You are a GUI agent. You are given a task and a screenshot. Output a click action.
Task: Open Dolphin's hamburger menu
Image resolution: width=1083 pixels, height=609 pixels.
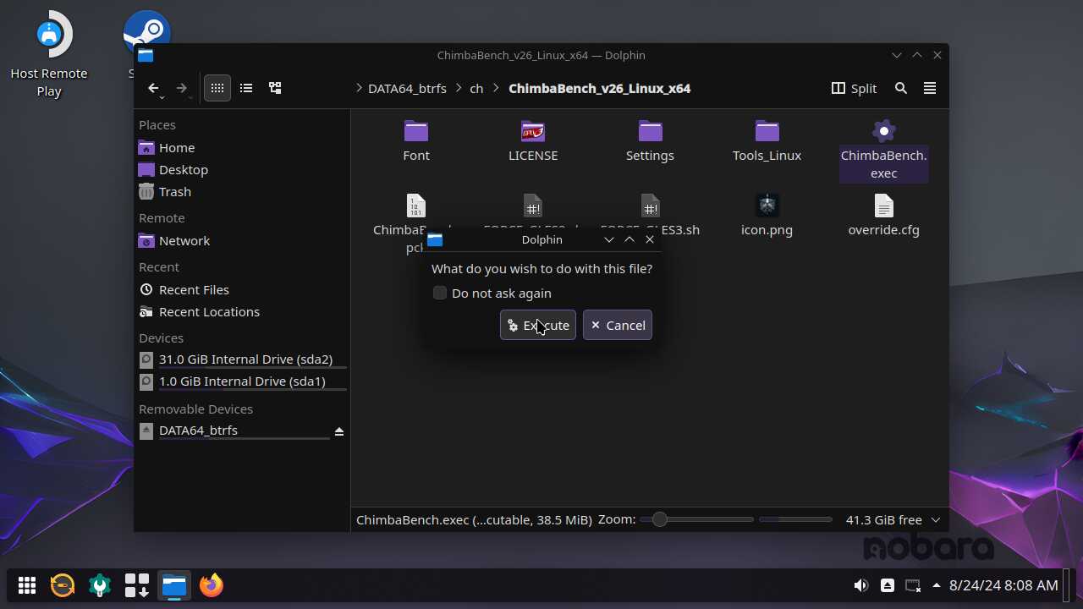(930, 88)
